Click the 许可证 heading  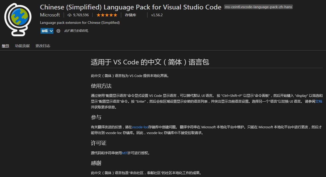[99, 143]
